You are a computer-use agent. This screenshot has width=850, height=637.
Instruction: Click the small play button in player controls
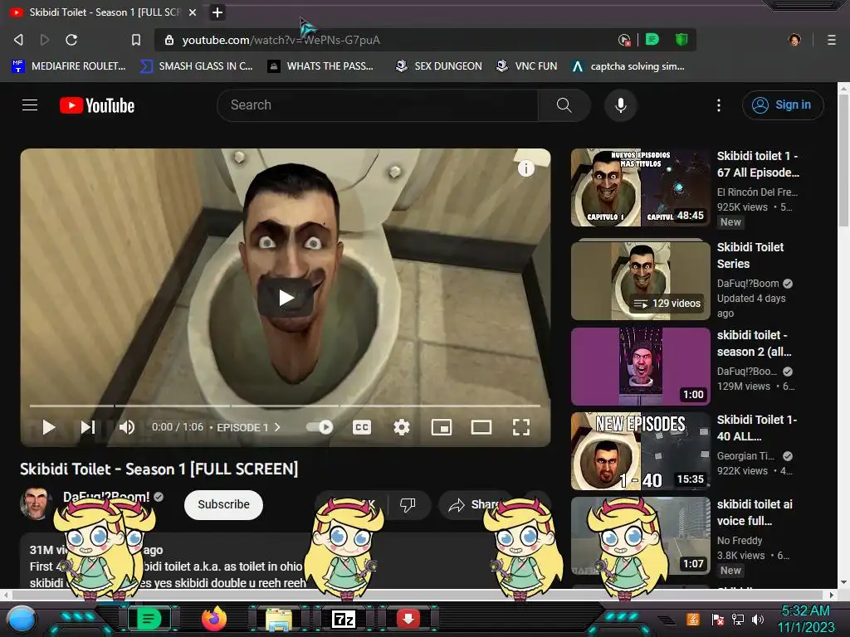49,427
